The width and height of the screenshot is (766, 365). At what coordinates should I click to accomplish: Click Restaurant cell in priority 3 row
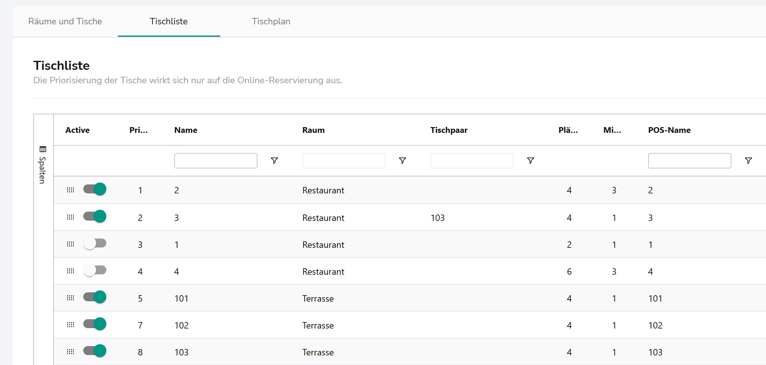click(x=323, y=245)
